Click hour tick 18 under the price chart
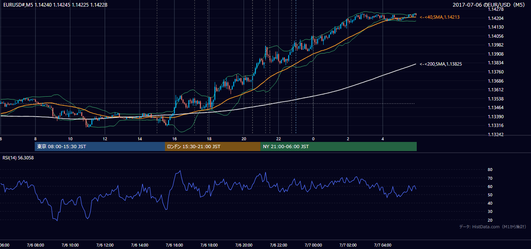This screenshot has height=249, width=531. click(x=209, y=139)
